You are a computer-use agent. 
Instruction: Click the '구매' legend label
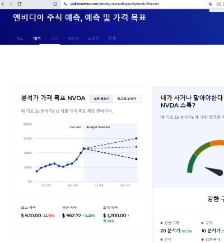[x=209, y=223]
